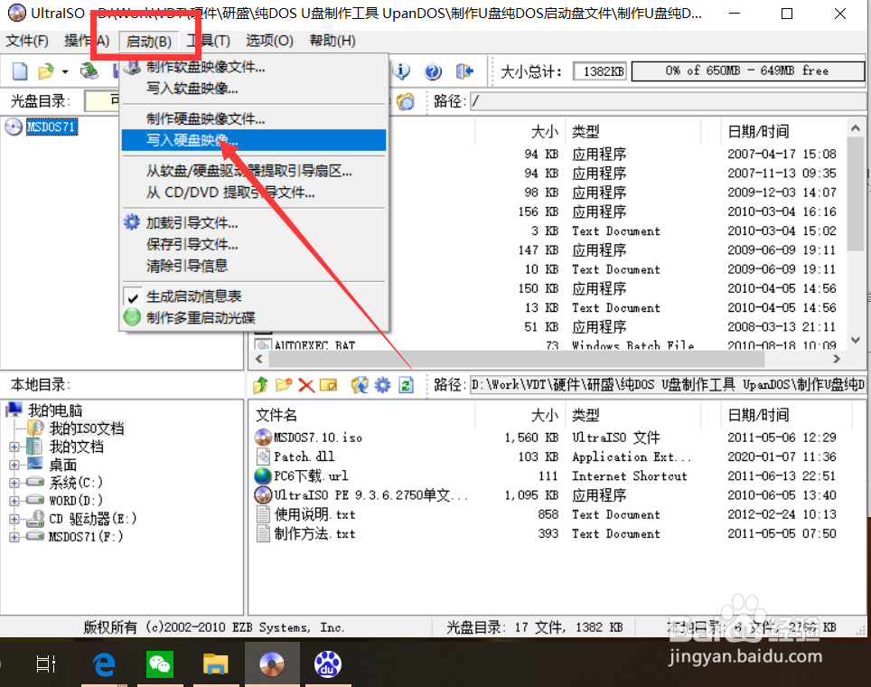Click the Help question mark icon

pos(433,71)
